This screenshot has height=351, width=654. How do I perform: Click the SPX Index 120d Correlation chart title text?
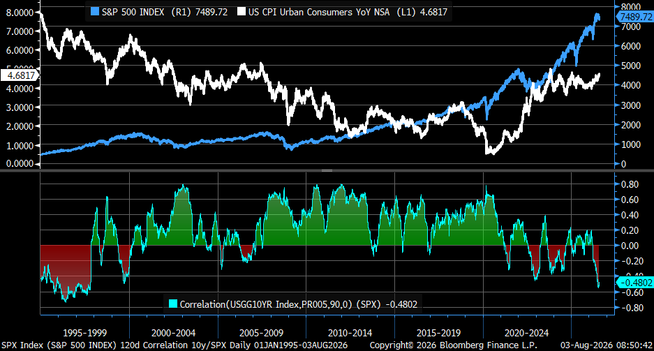click(x=174, y=345)
